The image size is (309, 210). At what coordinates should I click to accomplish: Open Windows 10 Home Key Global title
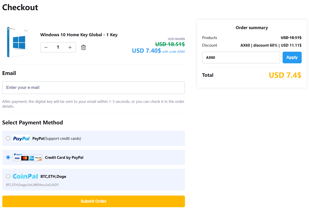(x=79, y=35)
